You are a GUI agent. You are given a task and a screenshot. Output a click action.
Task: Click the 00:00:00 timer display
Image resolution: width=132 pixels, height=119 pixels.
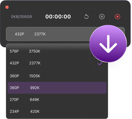pyautogui.click(x=58, y=17)
